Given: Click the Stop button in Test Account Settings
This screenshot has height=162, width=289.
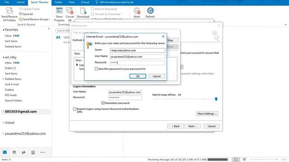Looking at the screenshot, I should coord(170,40).
